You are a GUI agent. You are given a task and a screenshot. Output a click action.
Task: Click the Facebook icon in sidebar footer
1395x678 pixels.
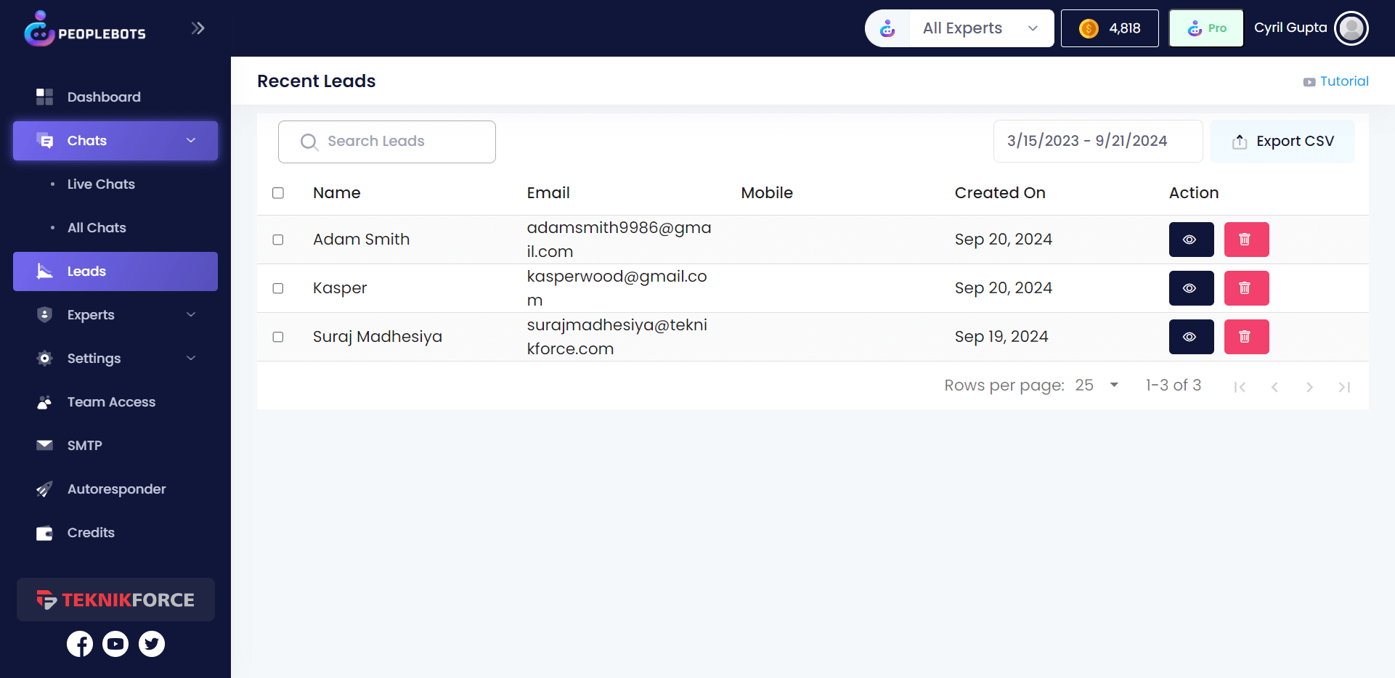click(x=80, y=644)
